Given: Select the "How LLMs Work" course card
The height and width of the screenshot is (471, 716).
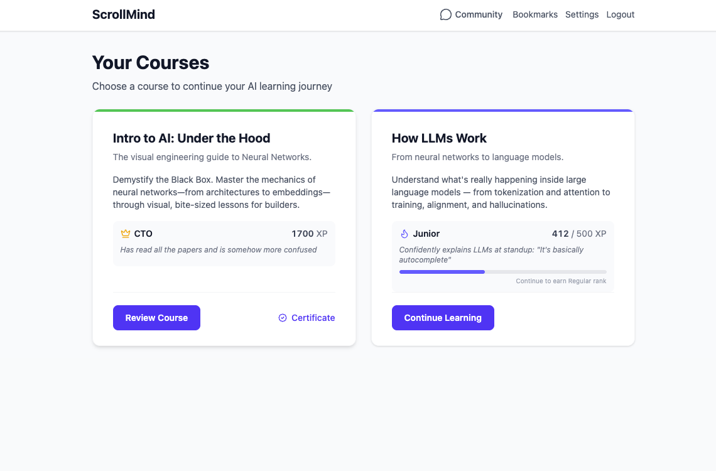Looking at the screenshot, I should tap(502, 227).
